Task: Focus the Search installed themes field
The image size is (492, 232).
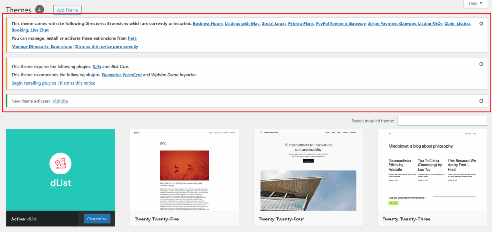Action: coord(443,121)
